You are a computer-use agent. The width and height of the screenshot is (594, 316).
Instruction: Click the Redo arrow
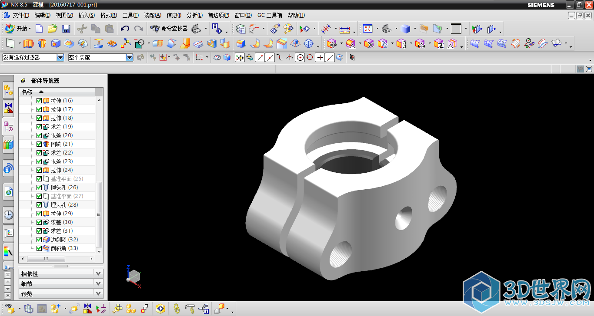138,29
